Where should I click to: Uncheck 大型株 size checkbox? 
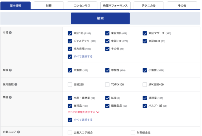[x=70, y=70]
